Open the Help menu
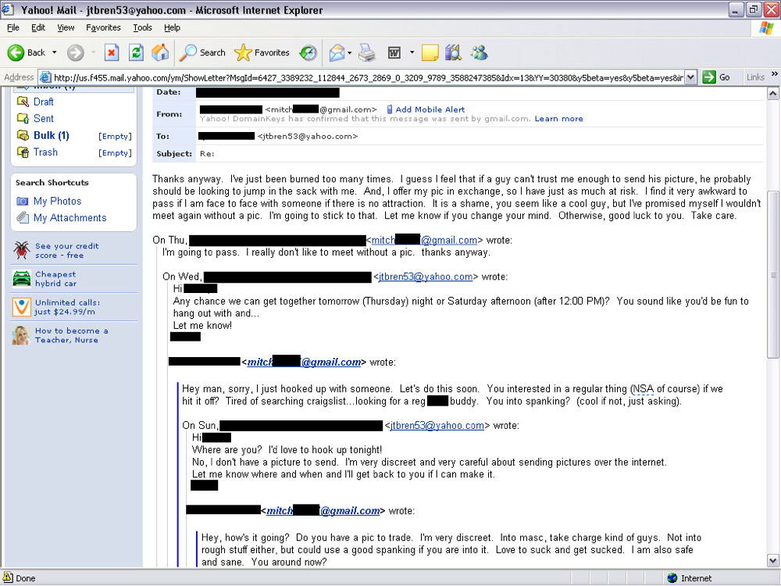Image resolution: width=781 pixels, height=586 pixels. pos(172,27)
